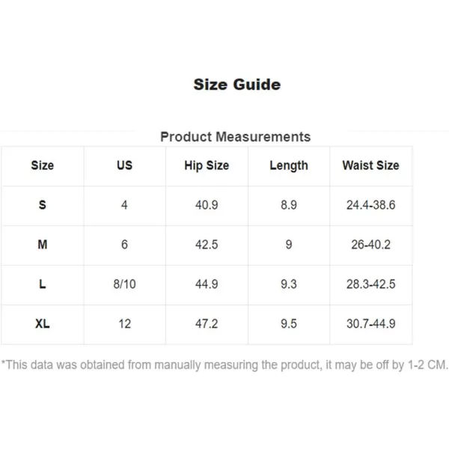This screenshot has width=449, height=449.
Task: Select the Length column header
Action: click(x=289, y=166)
